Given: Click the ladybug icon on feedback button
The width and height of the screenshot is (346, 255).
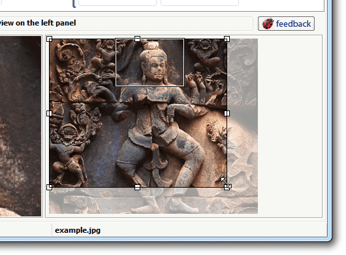Looking at the screenshot, I should click(268, 24).
